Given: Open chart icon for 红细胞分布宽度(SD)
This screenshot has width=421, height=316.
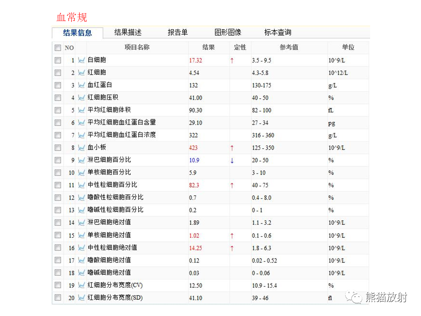Looking at the screenshot, I should pyautogui.click(x=82, y=298).
